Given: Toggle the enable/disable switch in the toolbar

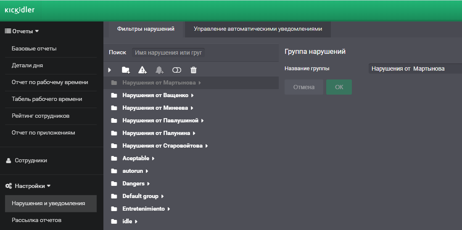Looking at the screenshot, I should pyautogui.click(x=177, y=70).
